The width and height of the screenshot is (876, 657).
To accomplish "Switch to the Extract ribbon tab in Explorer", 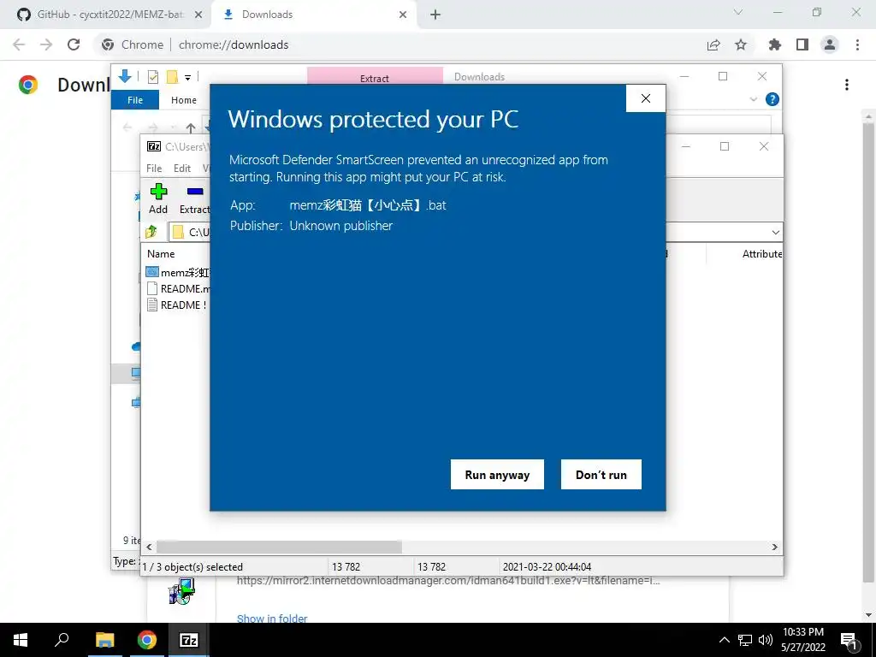I will (375, 78).
